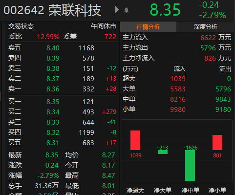The height and width of the screenshot is (195, 235).
Task: Click the stock title 002642 荣联科技
Action: click(52, 10)
